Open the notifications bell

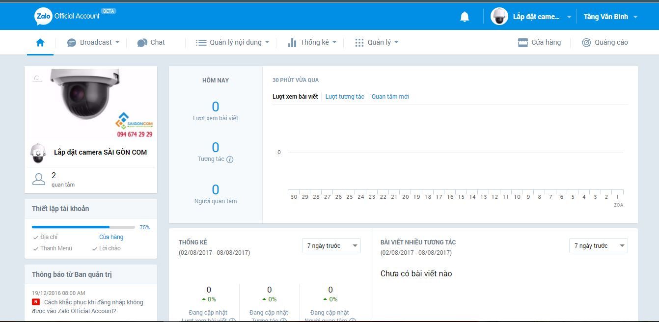pyautogui.click(x=465, y=17)
